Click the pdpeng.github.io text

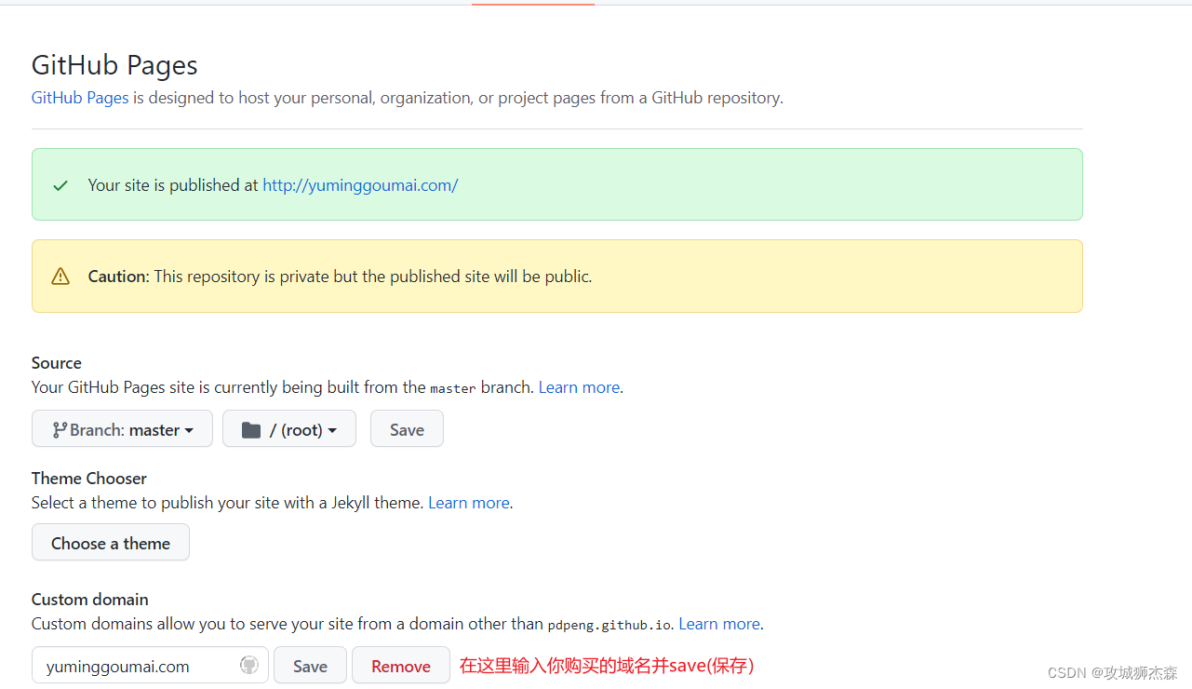pos(610,625)
